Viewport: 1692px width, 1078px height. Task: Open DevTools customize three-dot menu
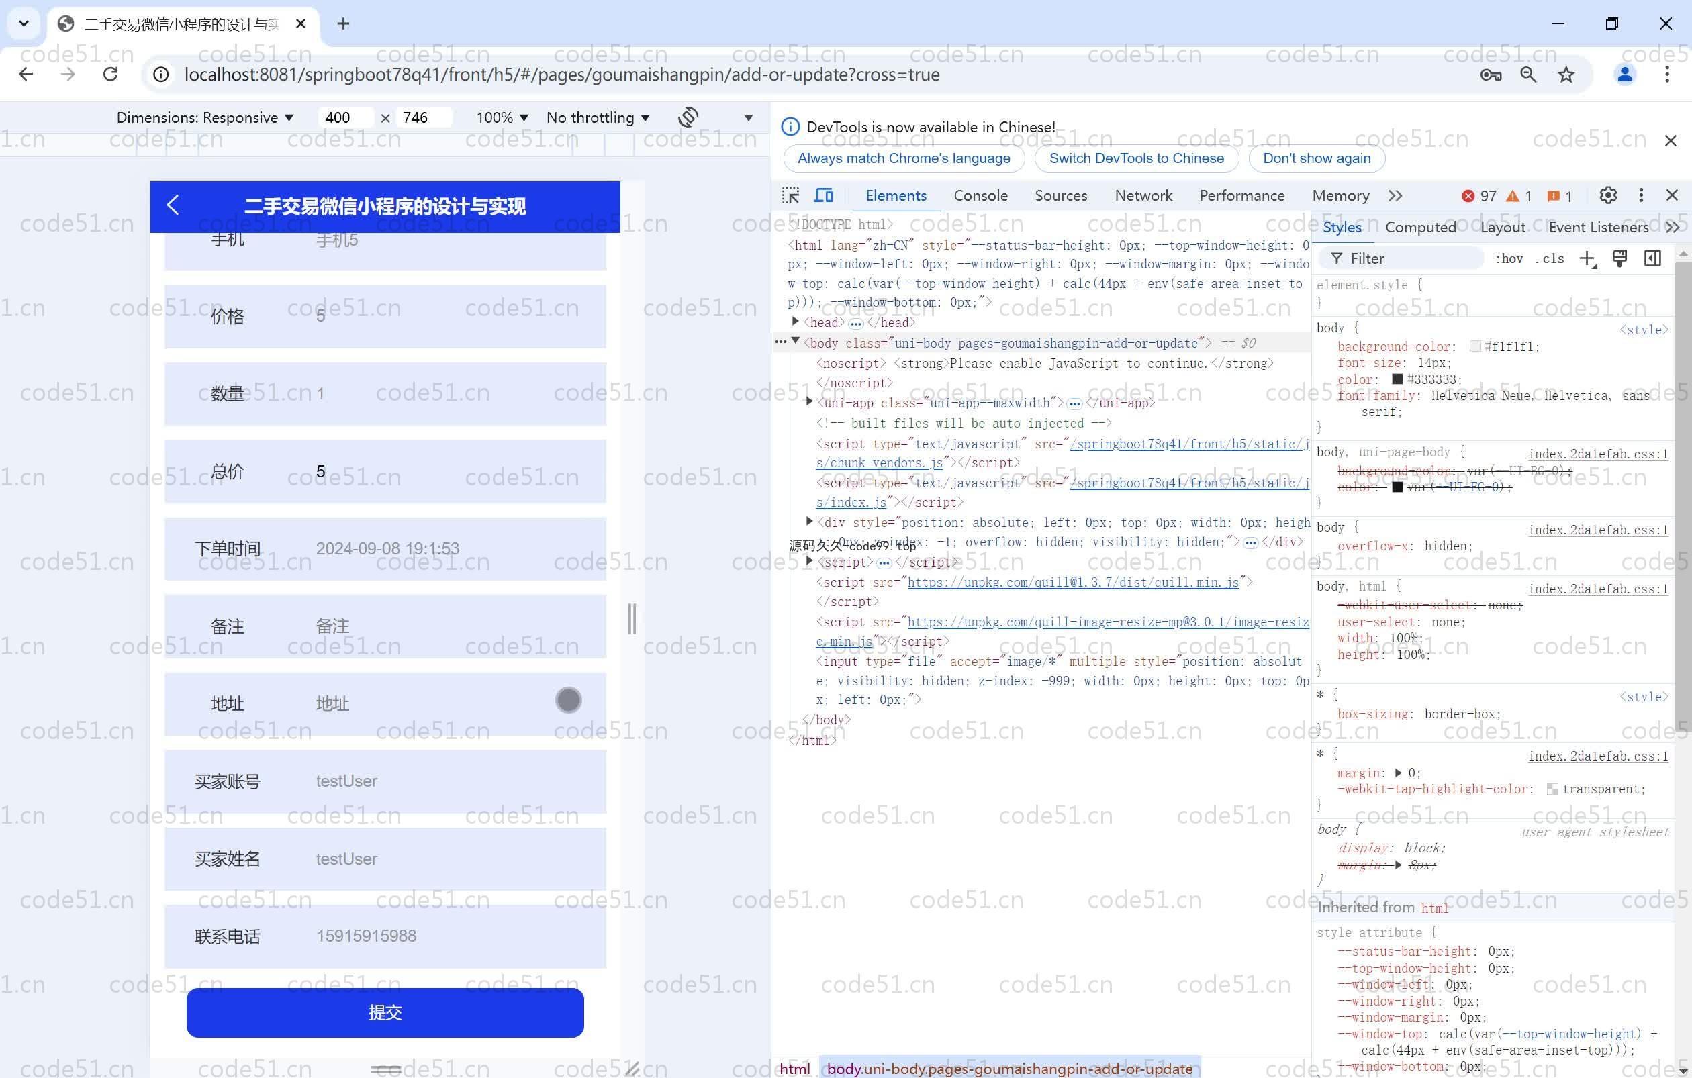tap(1641, 195)
